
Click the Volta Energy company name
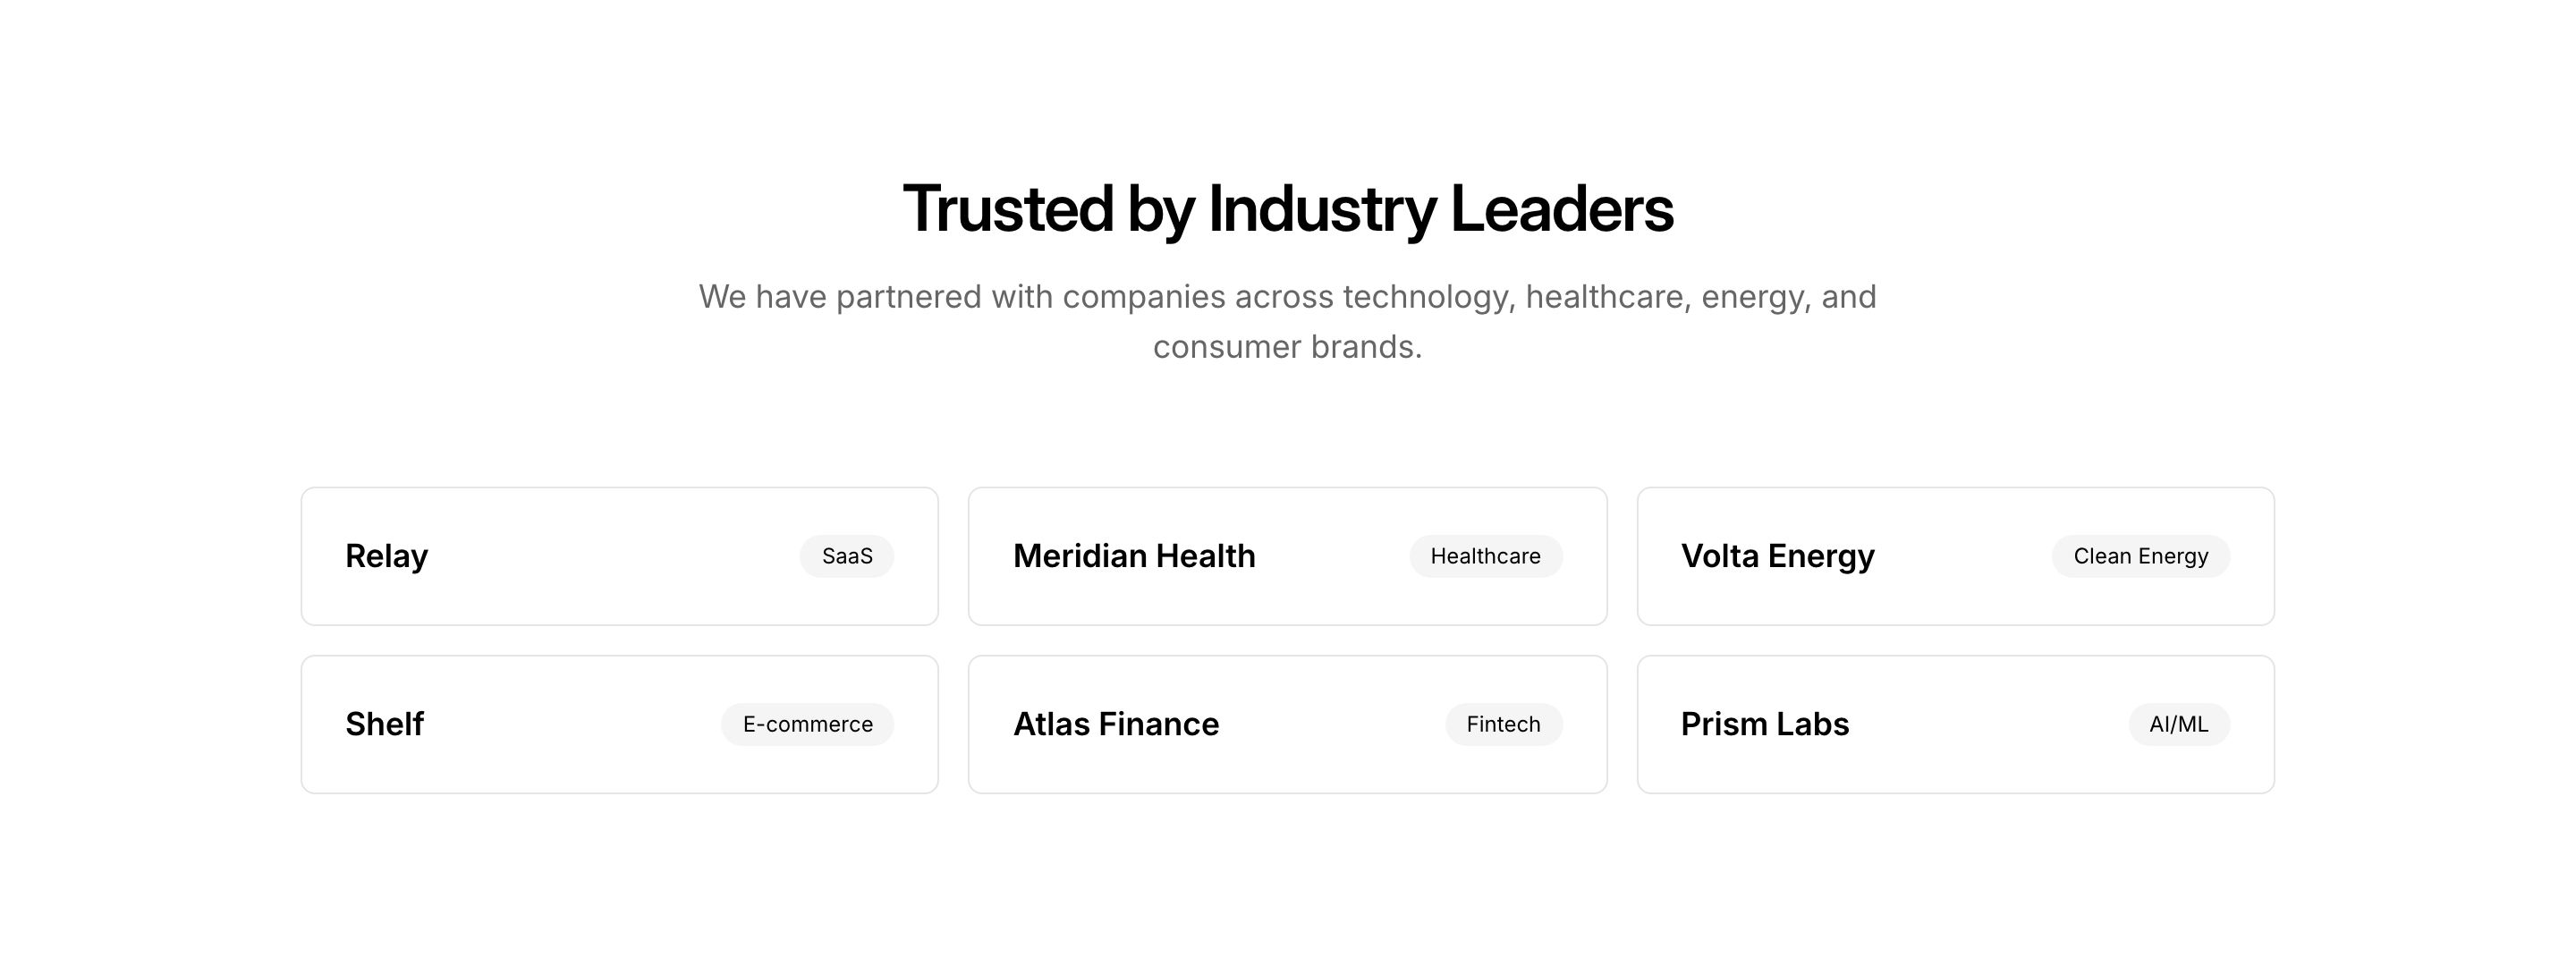(x=1777, y=556)
